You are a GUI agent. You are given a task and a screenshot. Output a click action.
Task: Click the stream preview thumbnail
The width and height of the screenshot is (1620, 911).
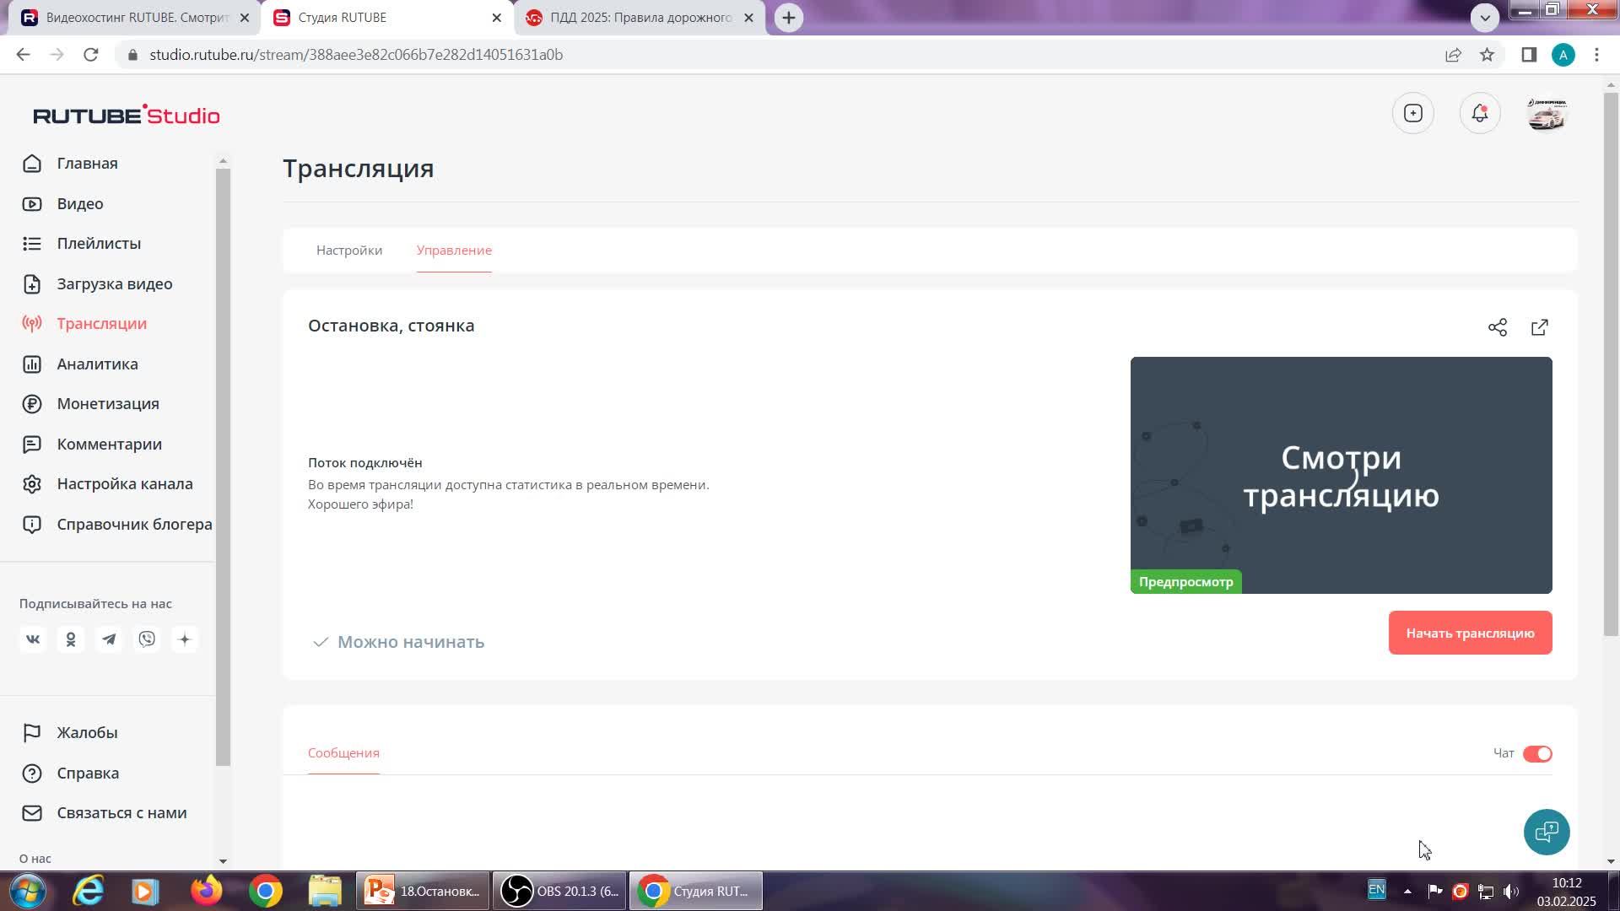click(1341, 475)
